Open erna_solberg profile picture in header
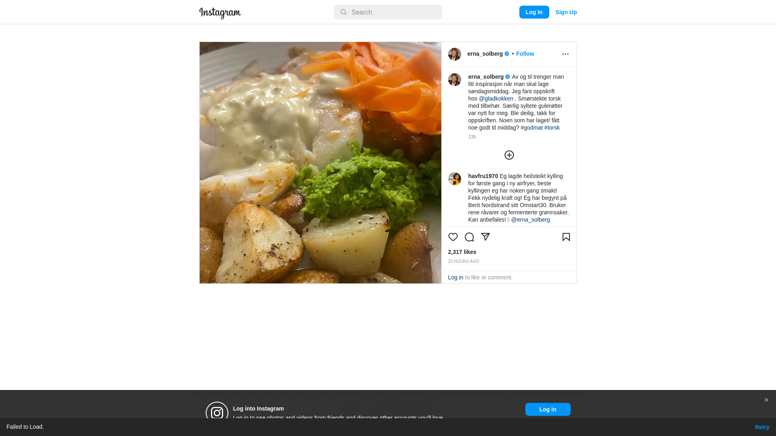 click(454, 54)
